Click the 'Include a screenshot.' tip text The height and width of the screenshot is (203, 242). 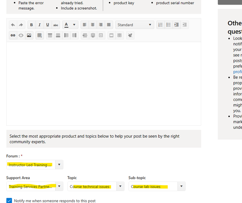tap(79, 8)
